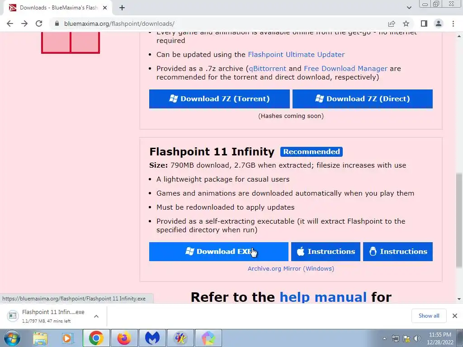463x347 pixels.
Task: Click the page vertical scrollbar thumb
Action: click(459, 220)
